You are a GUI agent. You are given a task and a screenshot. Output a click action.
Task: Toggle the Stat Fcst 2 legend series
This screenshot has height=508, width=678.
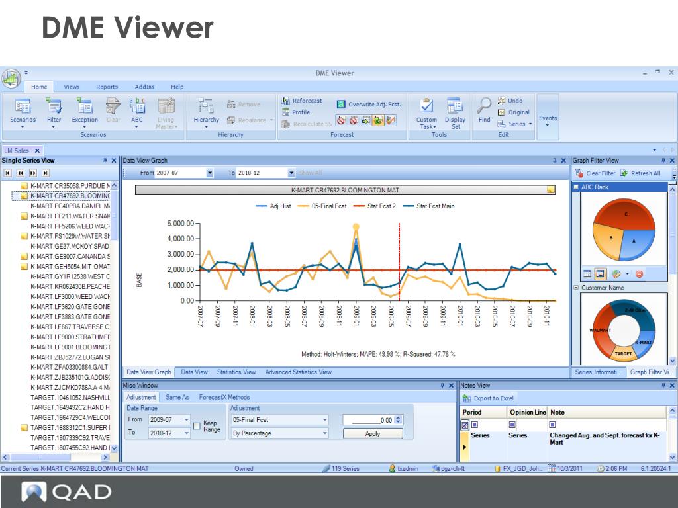point(375,206)
